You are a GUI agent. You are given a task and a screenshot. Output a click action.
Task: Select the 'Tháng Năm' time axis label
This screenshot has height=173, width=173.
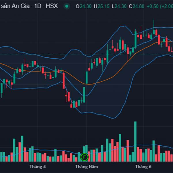pos(86,167)
